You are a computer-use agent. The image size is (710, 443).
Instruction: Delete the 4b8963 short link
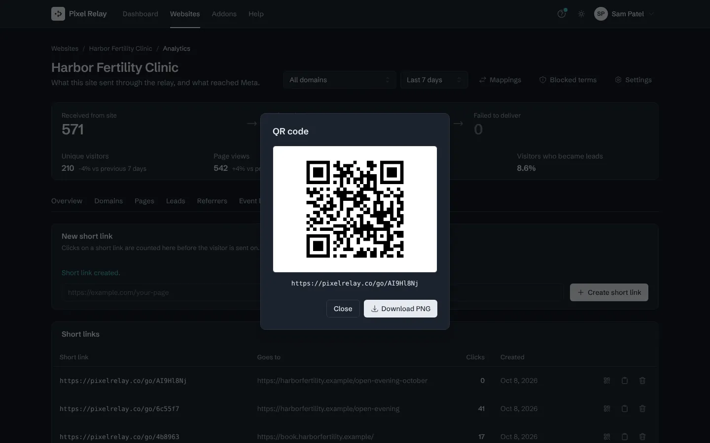pos(642,437)
